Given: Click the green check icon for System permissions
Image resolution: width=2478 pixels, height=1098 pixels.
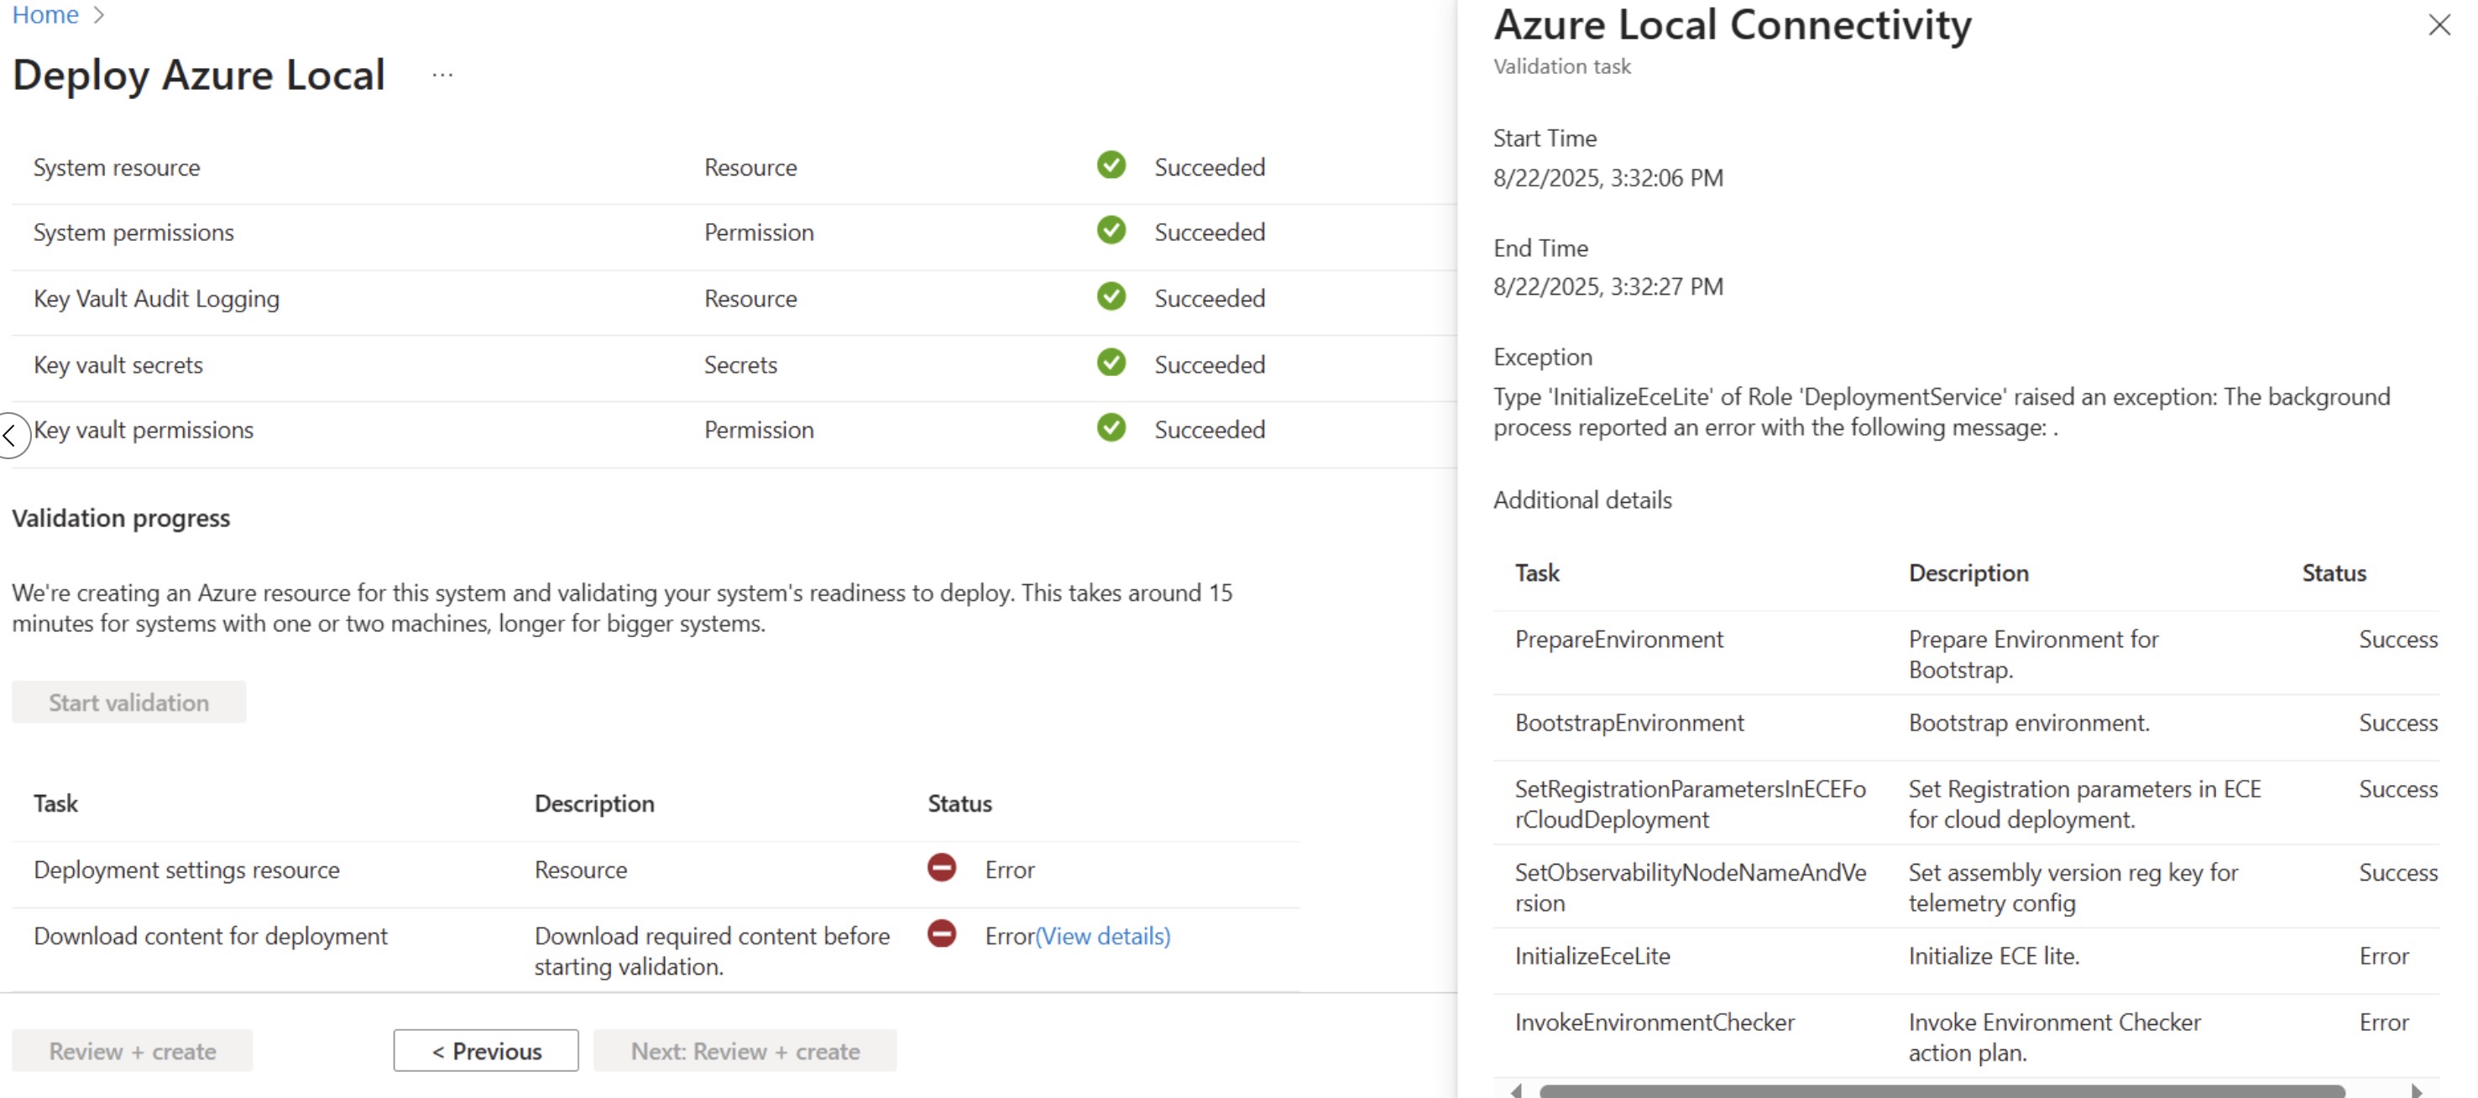Looking at the screenshot, I should point(1111,231).
